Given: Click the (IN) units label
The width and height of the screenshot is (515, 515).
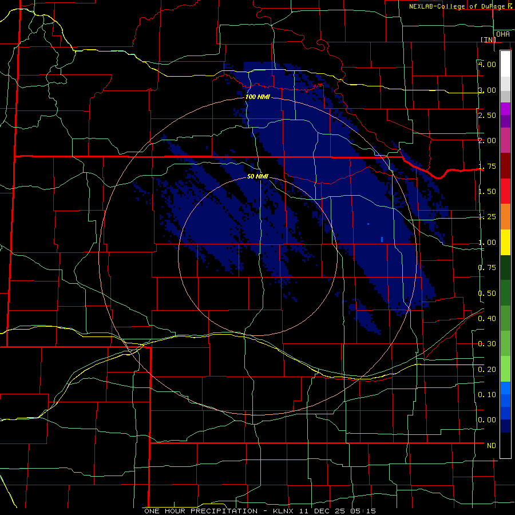Looking at the screenshot, I should (x=488, y=39).
